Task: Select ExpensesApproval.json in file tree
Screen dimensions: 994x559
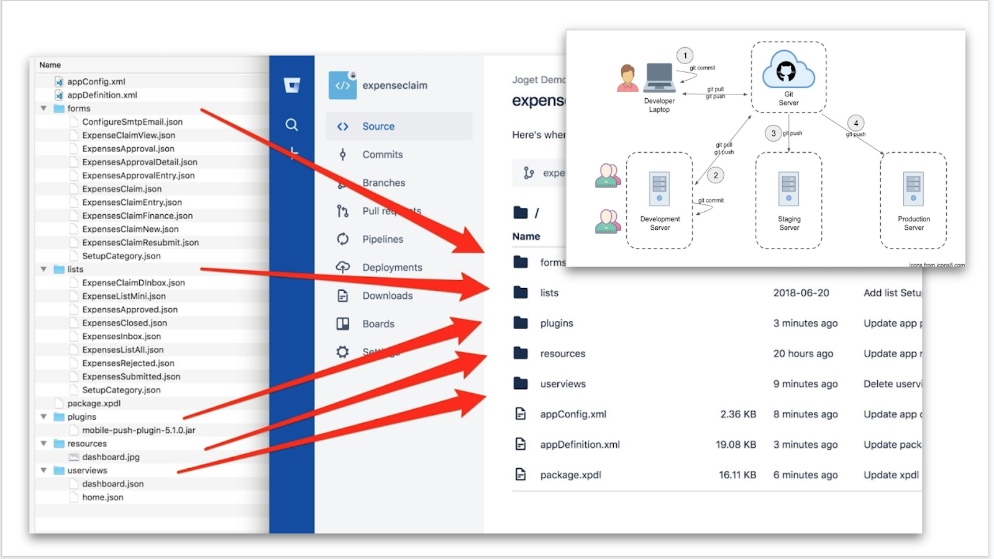Action: (128, 148)
